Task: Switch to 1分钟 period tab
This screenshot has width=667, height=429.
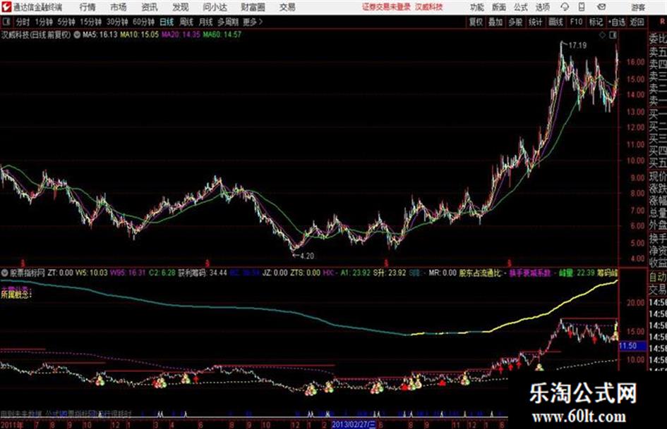Action: point(44,22)
